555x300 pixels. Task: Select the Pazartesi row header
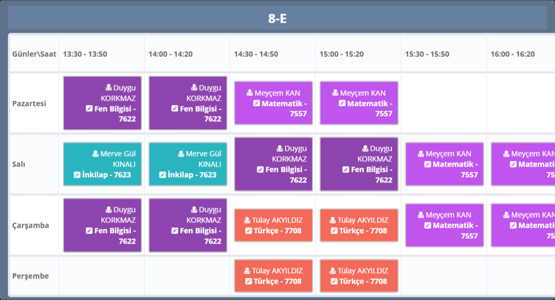click(x=29, y=103)
